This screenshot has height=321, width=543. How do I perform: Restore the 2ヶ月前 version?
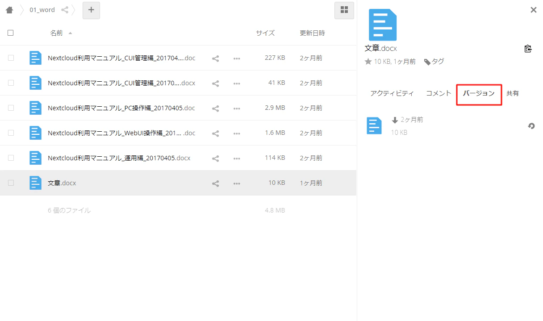531,126
